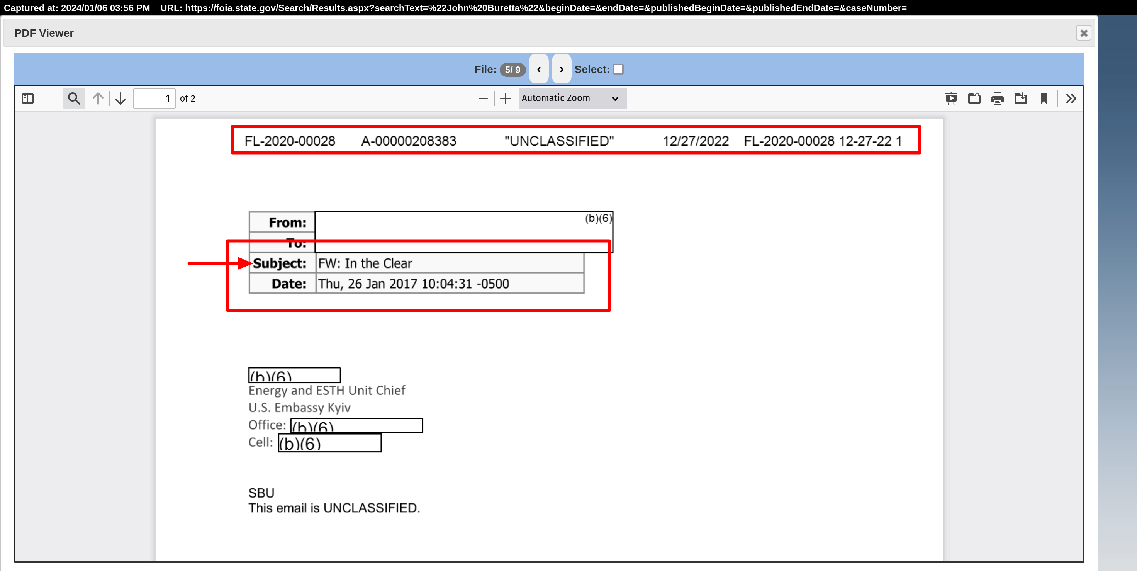This screenshot has height=571, width=1137.
Task: Click the '"UNCLASSIFIED"' header text
Action: [559, 141]
